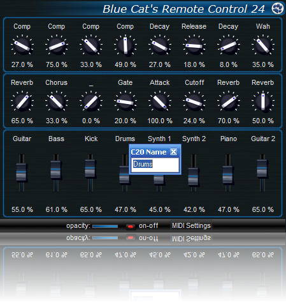Click the 47.0 % value under Piano
Screen dimensions: 286x302
229,209
